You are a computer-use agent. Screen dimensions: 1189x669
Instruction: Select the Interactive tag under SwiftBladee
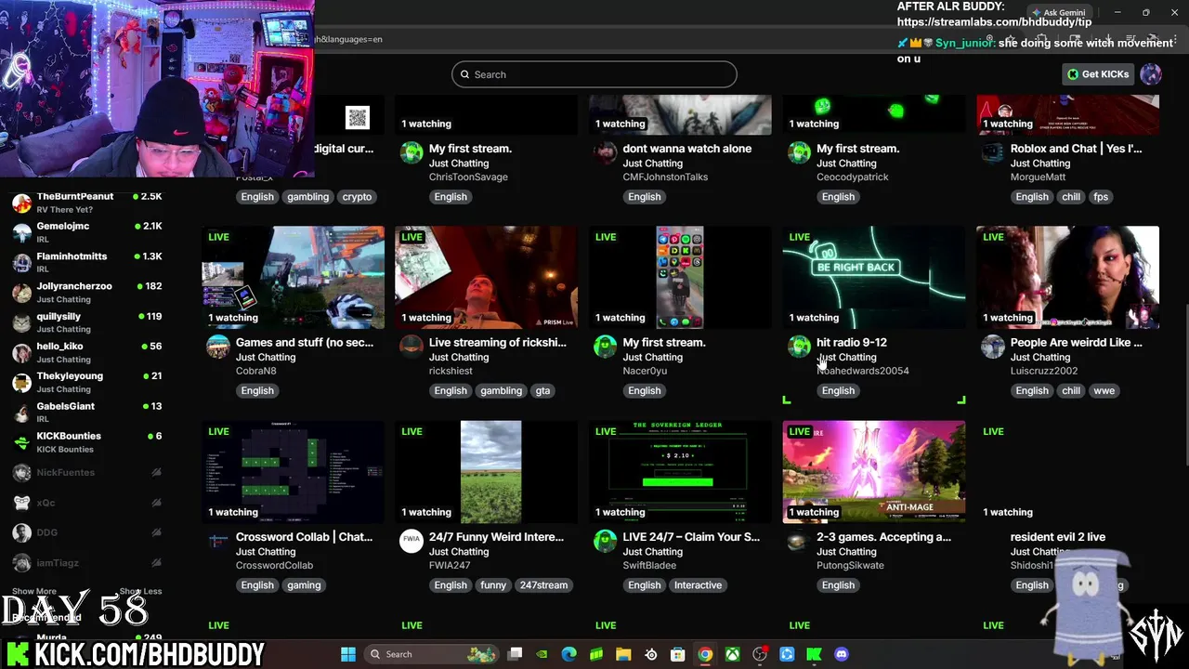point(698,584)
